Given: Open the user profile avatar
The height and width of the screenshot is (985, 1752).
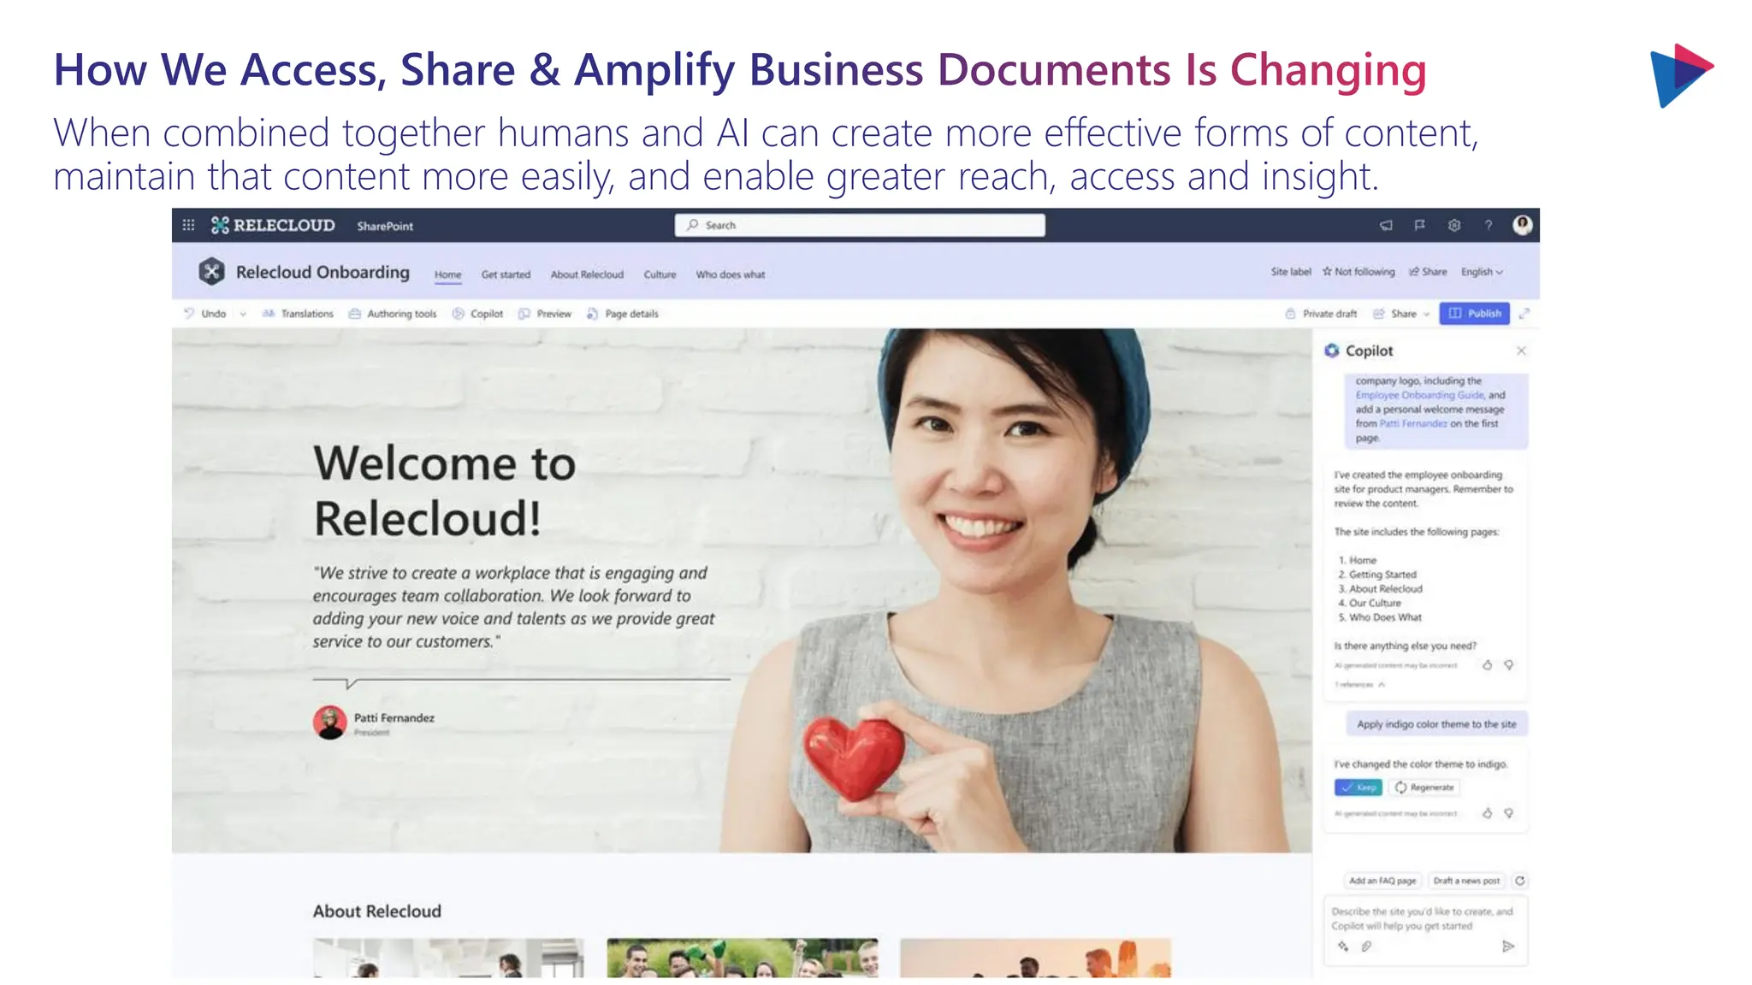Looking at the screenshot, I should tap(1522, 224).
